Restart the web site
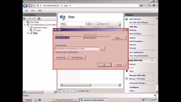The image size is (181, 102). point(132,64)
